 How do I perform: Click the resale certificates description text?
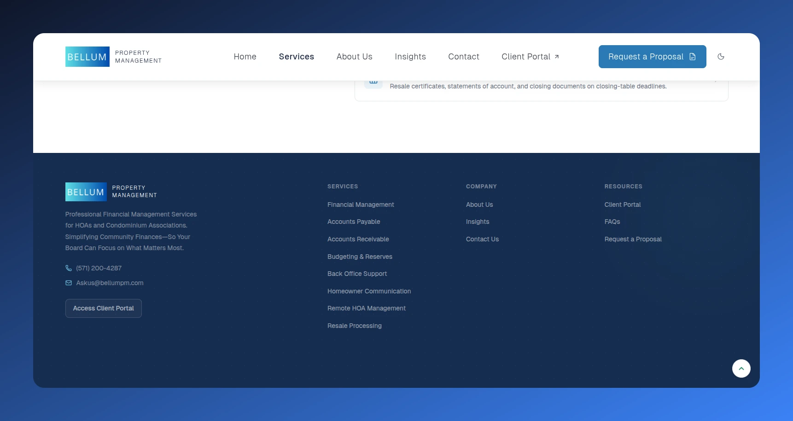pos(528,86)
